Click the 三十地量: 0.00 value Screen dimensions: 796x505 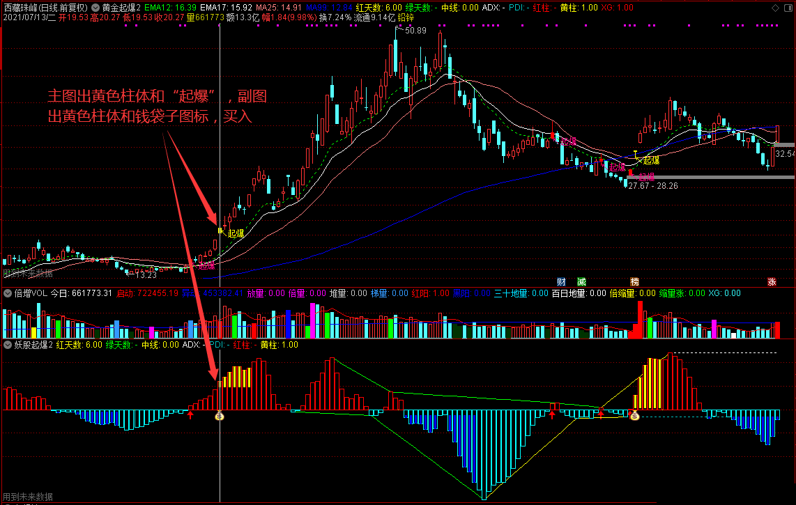click(521, 293)
